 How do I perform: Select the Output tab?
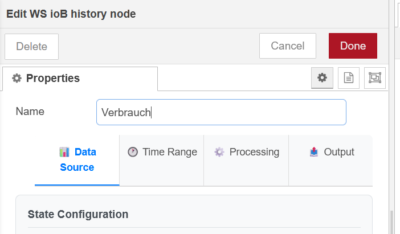(331, 153)
